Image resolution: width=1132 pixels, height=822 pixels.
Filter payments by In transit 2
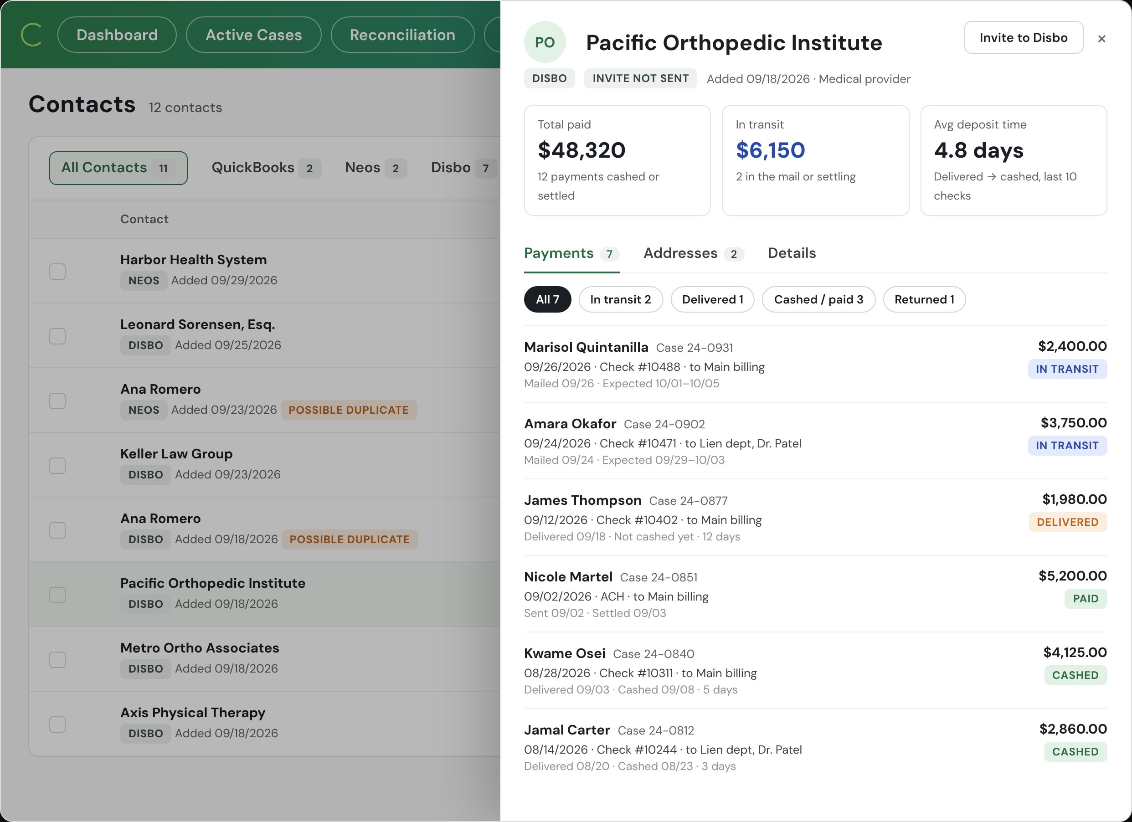[620, 299]
